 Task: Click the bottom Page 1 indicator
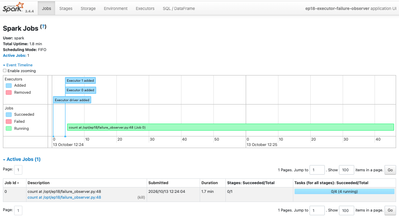pos(18,211)
